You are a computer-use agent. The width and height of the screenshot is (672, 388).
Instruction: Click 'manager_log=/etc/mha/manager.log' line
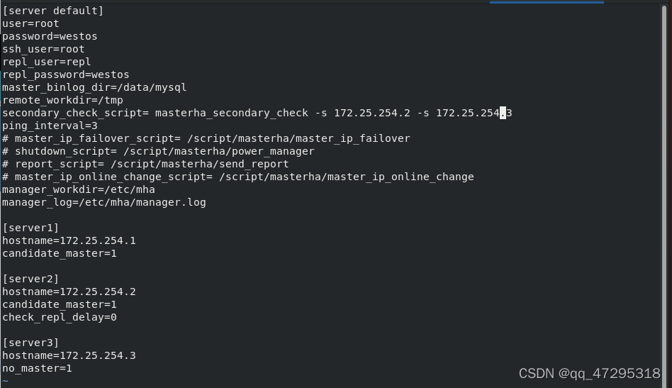(104, 202)
